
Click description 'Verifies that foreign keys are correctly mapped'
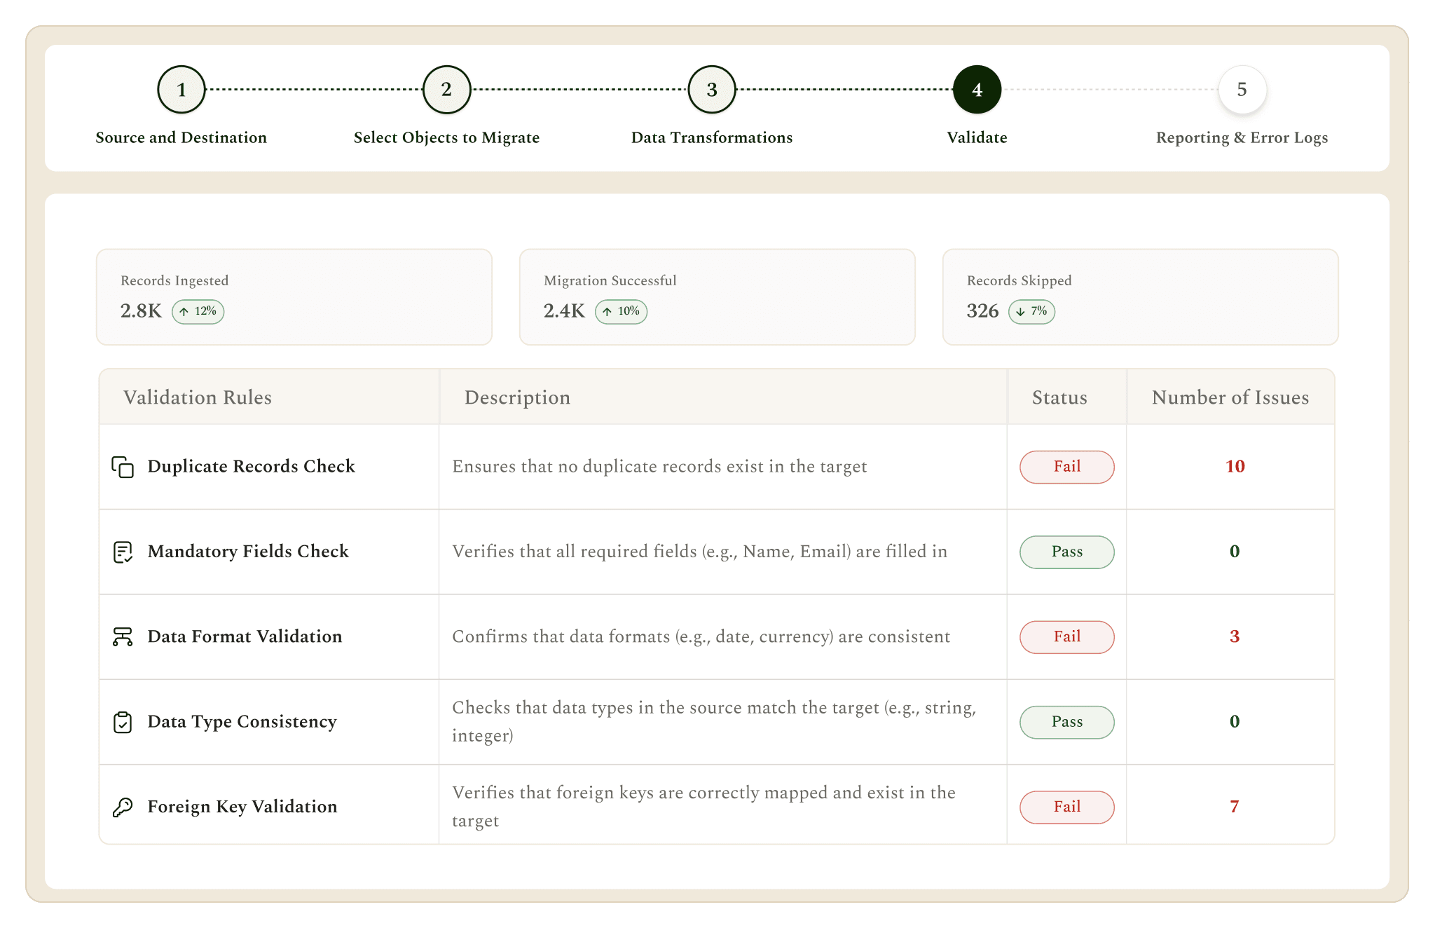coord(703,807)
